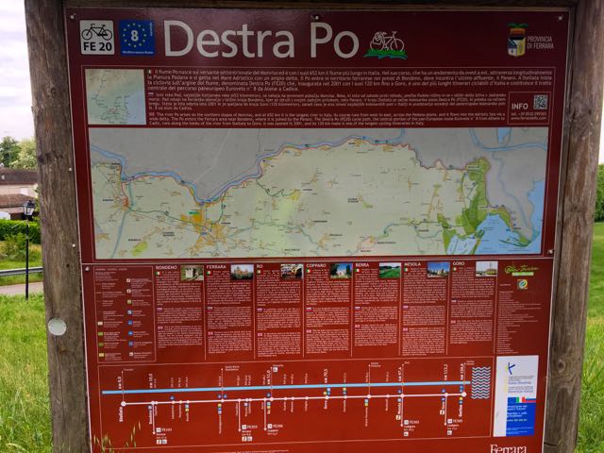Open the Mesola town section
This screenshot has height=453, width=604.
tap(412, 269)
